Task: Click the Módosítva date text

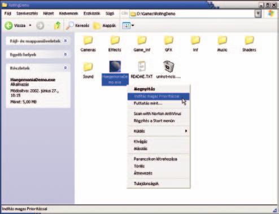Action: [x=34, y=93]
